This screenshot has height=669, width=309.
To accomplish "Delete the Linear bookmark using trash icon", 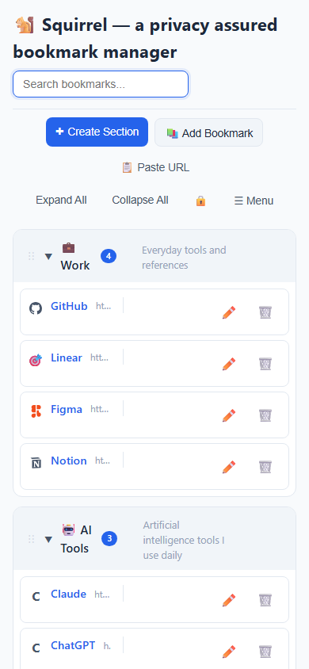I will click(x=265, y=364).
